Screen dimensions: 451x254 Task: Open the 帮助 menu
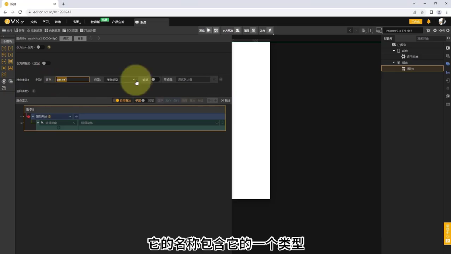click(x=58, y=22)
